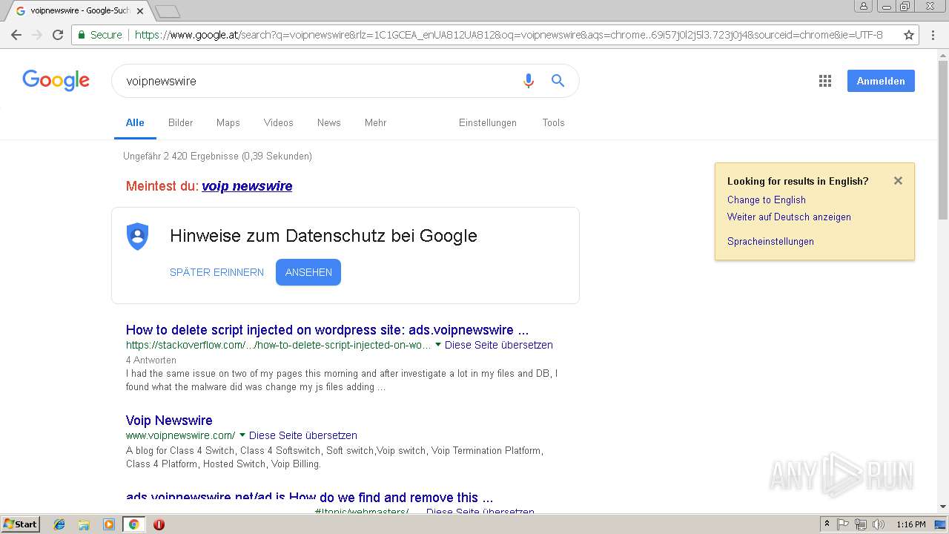Click the Anmelden sign-in button

click(x=881, y=81)
